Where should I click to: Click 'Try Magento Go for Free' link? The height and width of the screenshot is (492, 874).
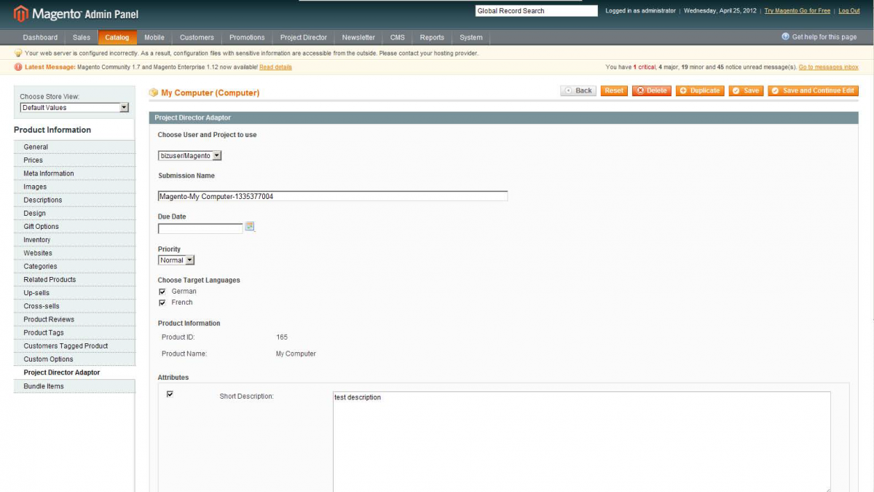point(797,11)
